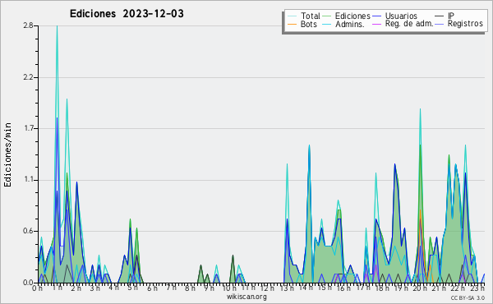Screen dimensions: 493x304
Task: Click the 'CC BY-SA 3.0' license text
Action: point(468,298)
